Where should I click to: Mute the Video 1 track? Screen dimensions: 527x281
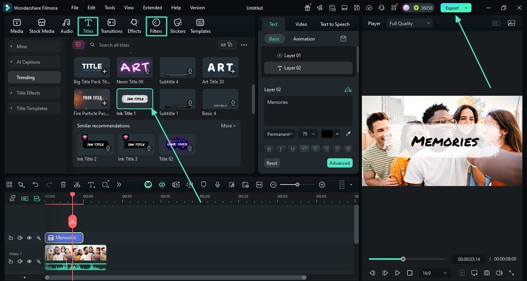tap(20, 262)
